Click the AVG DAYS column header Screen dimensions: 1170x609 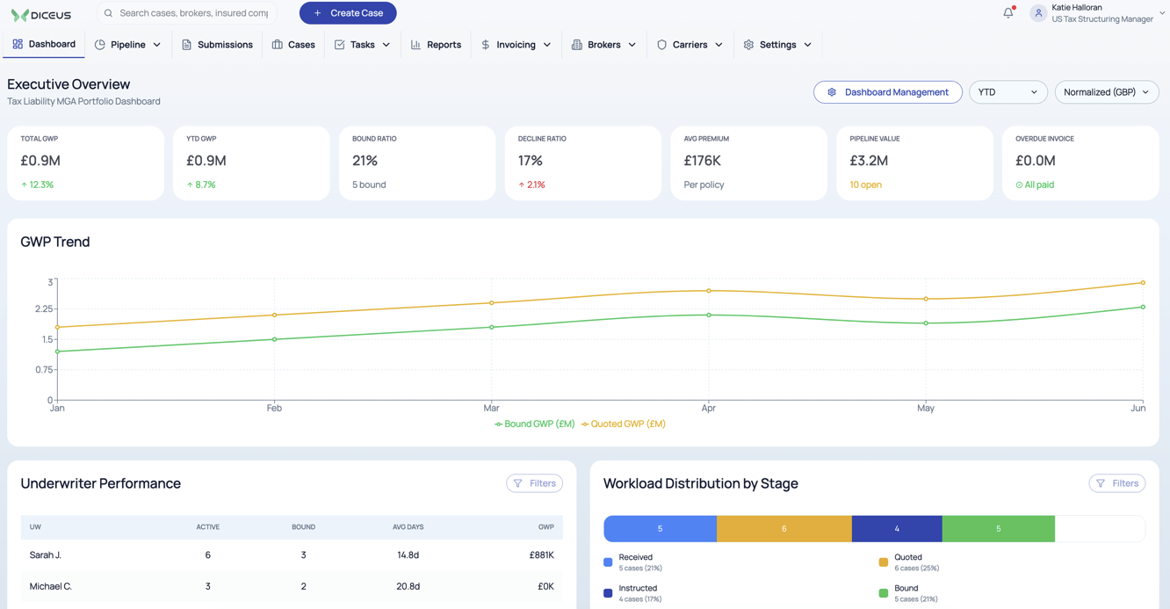tap(408, 527)
